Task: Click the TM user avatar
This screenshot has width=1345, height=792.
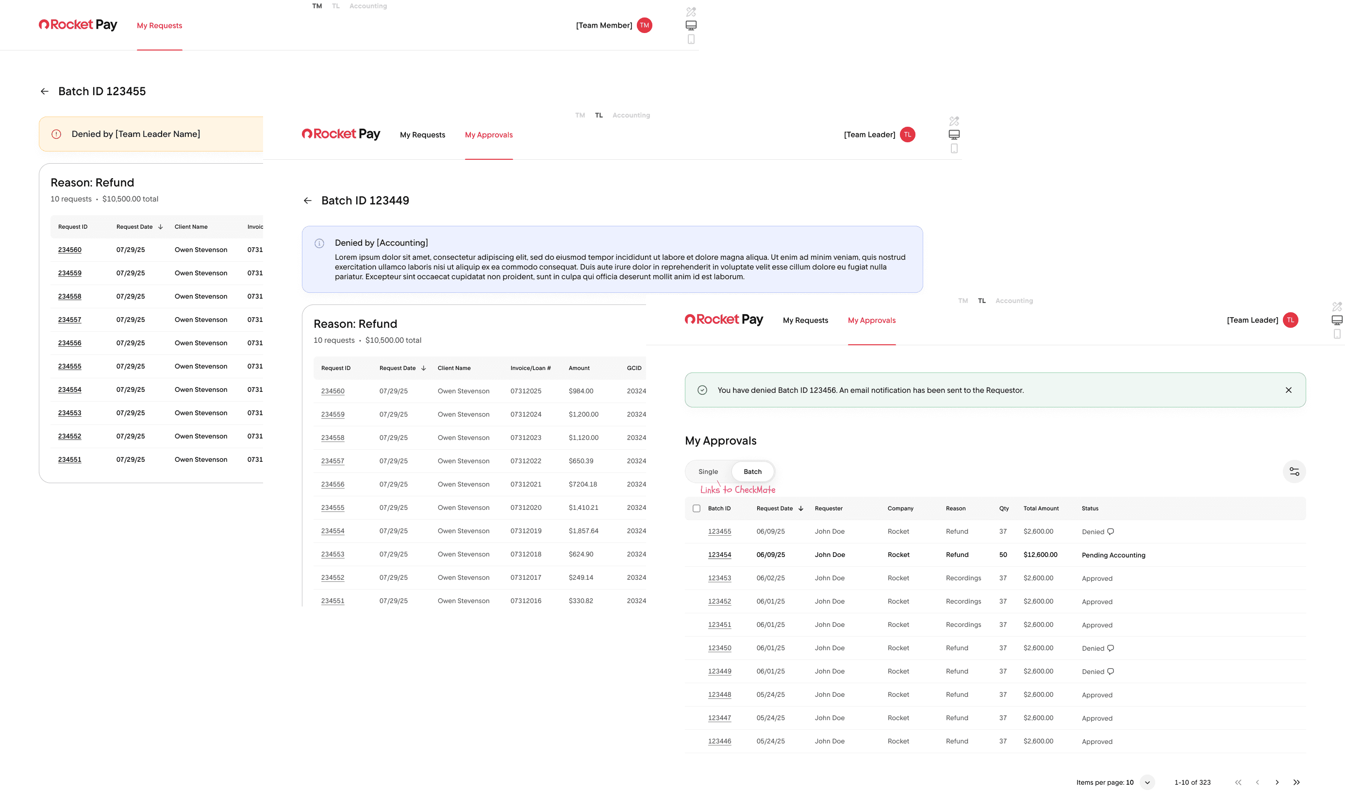Action: click(x=644, y=25)
